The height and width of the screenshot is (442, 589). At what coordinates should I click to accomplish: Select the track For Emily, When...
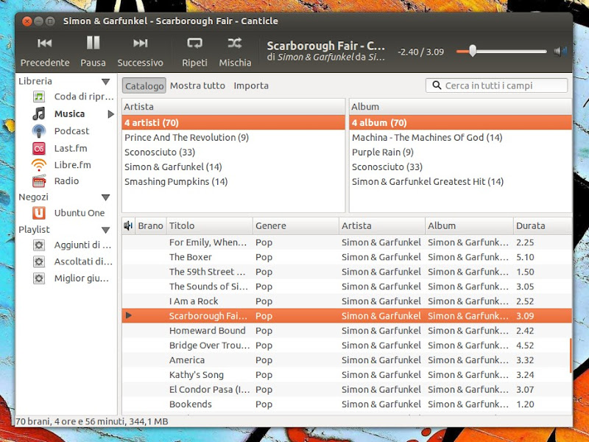(347, 242)
